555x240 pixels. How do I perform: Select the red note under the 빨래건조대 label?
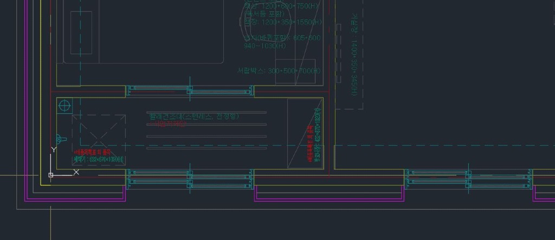[170, 124]
